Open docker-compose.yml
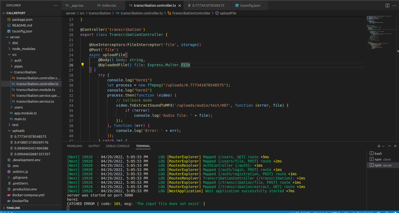Screen dimensions: 399x213 coord(31,195)
